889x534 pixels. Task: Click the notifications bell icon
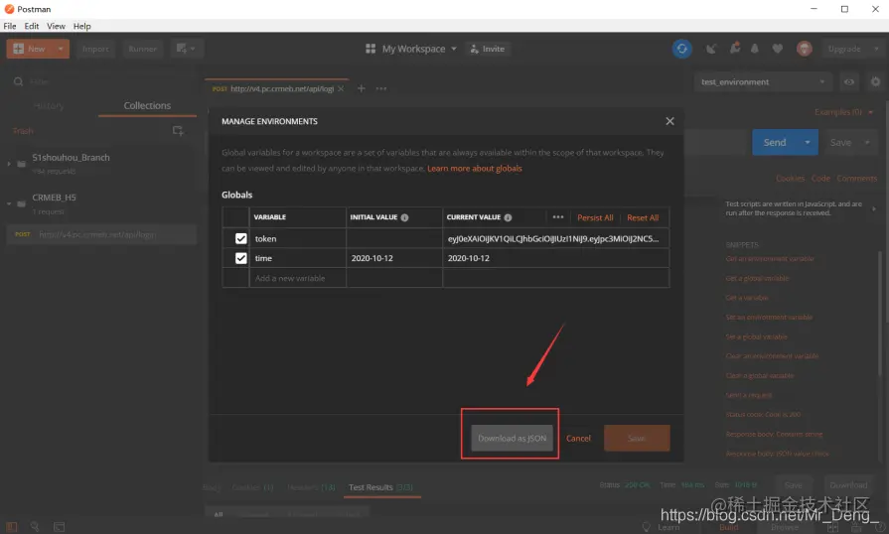pos(755,49)
